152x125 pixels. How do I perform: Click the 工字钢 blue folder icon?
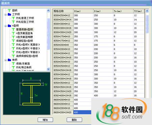pyautogui.click(x=9, y=14)
